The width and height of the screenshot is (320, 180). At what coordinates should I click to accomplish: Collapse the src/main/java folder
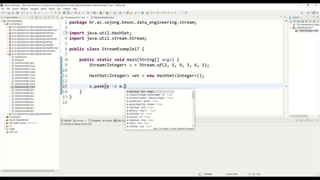click(x=4, y=24)
